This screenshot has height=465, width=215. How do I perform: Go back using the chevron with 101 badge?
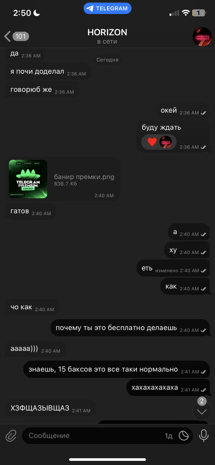click(x=16, y=36)
